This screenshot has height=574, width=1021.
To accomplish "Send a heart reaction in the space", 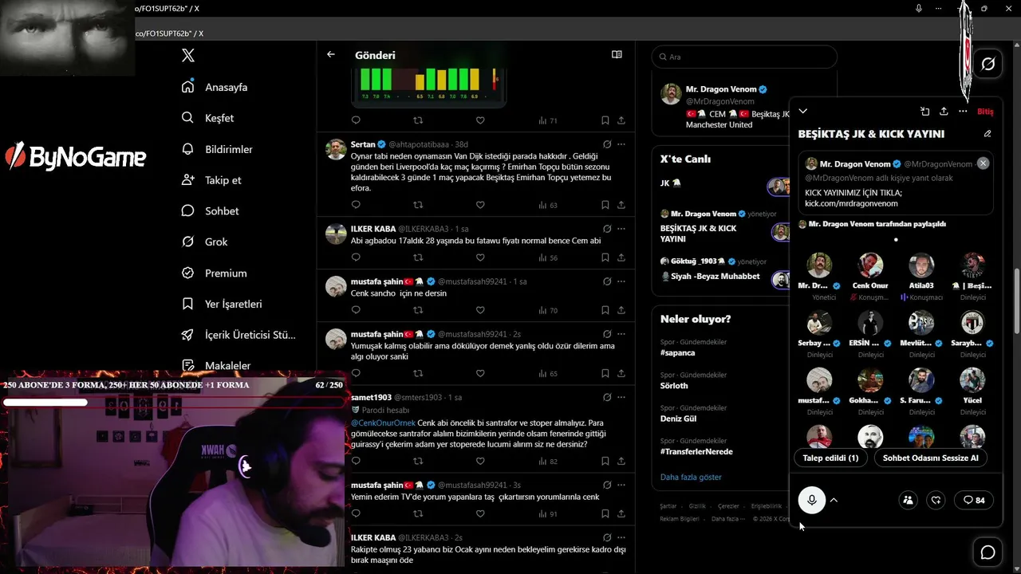I will click(936, 500).
